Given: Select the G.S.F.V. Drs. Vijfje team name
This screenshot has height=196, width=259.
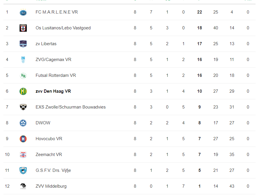Looking at the screenshot, I should point(53,170).
